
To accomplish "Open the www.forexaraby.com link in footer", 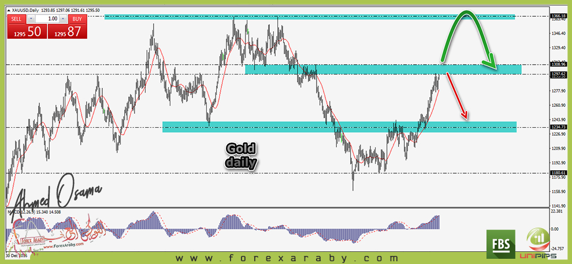I will click(x=287, y=258).
